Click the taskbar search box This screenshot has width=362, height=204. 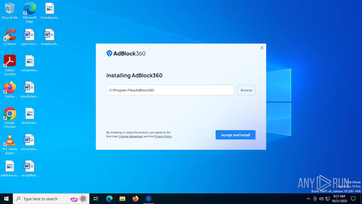coord(51,199)
